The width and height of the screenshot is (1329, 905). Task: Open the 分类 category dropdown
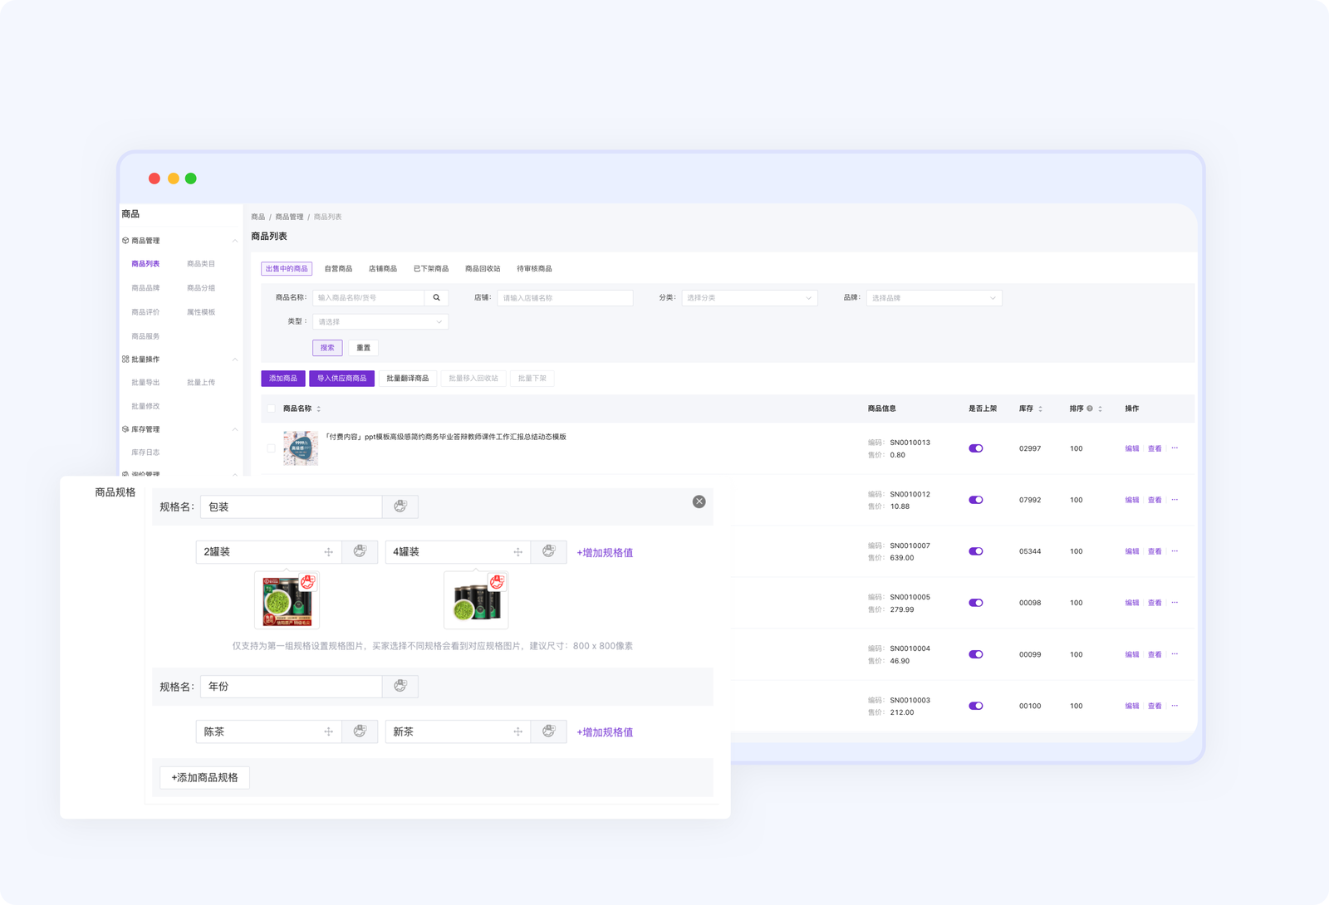tap(749, 298)
